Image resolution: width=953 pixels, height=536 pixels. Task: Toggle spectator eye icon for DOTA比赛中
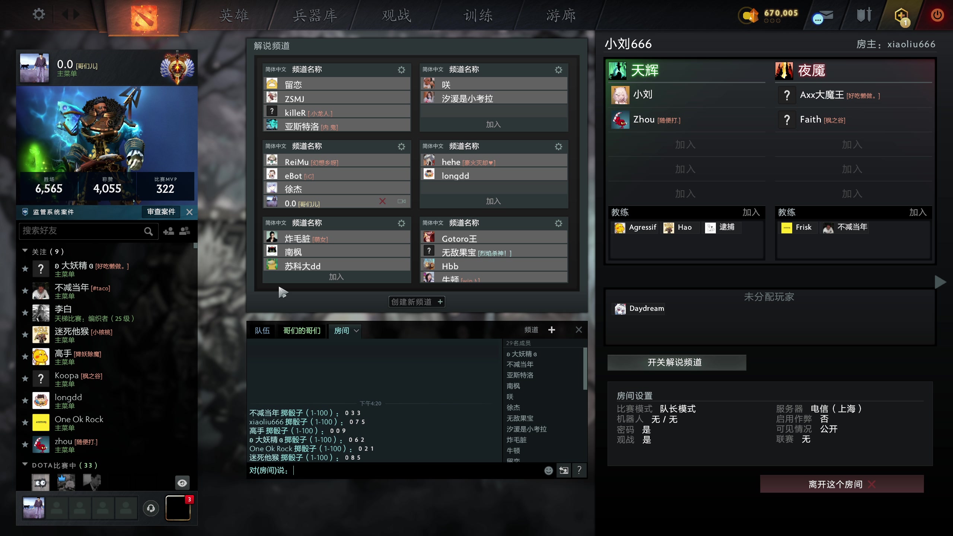(x=182, y=483)
